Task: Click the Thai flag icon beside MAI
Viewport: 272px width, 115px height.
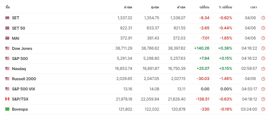Action: point(7,38)
